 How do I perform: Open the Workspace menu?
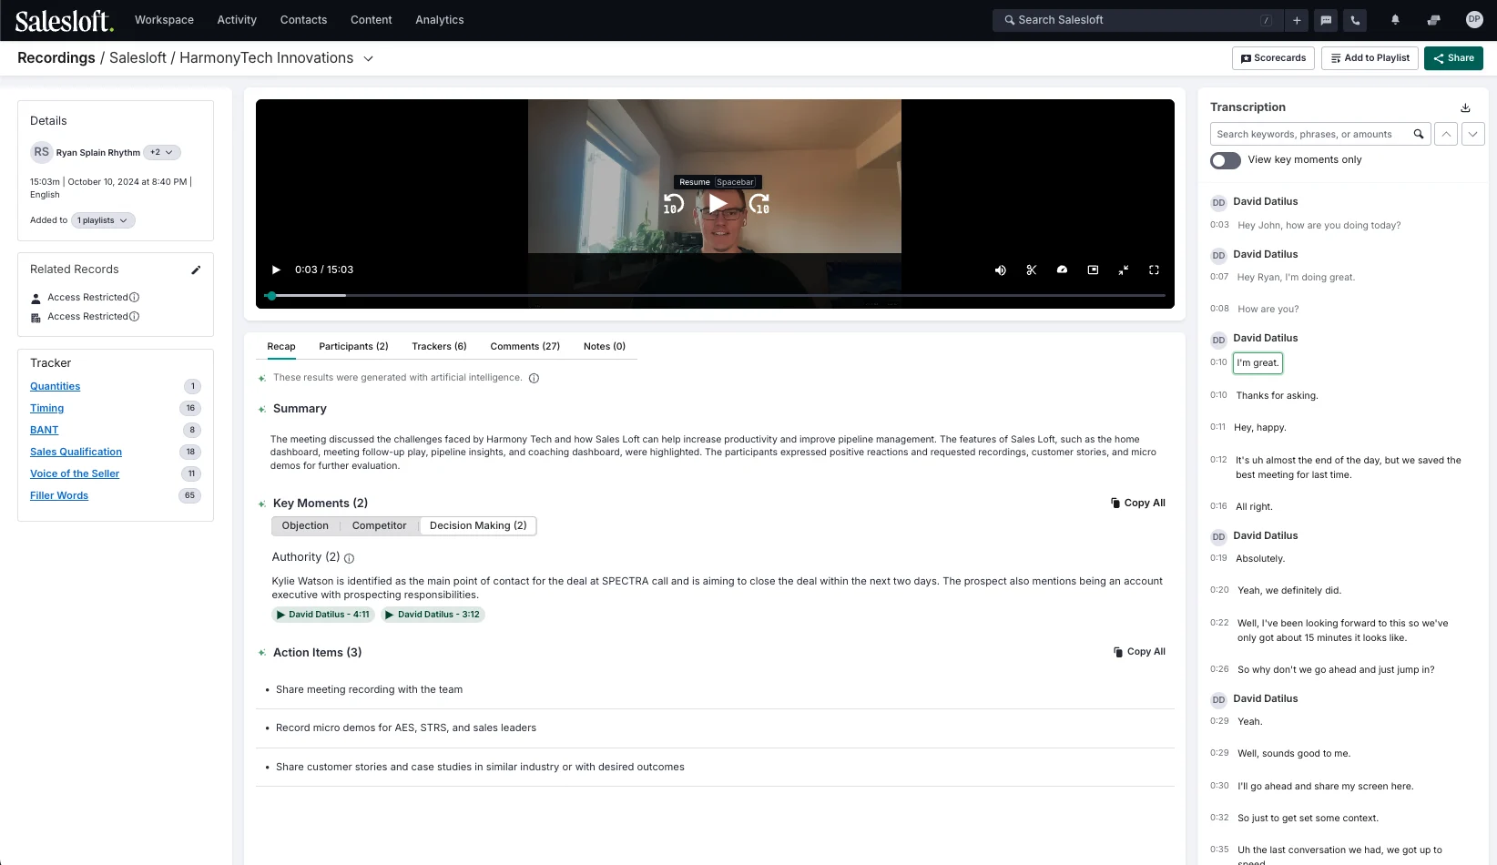click(x=164, y=20)
